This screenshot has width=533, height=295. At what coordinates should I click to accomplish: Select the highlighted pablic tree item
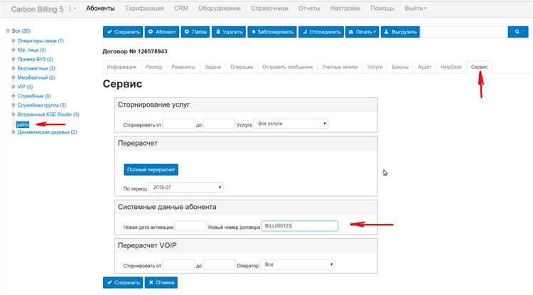pyautogui.click(x=23, y=124)
